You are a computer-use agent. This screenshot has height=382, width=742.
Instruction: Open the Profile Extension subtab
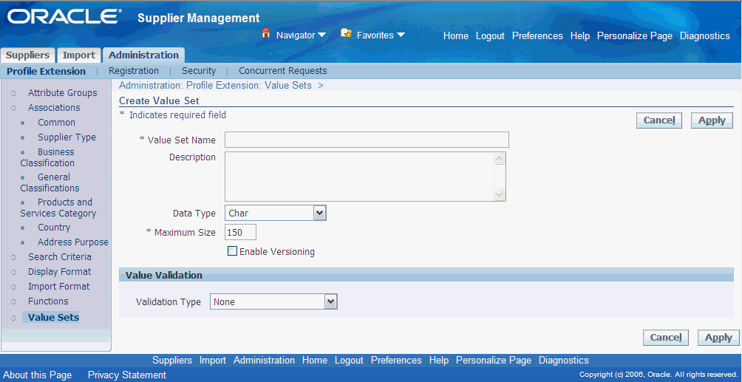[x=46, y=71]
